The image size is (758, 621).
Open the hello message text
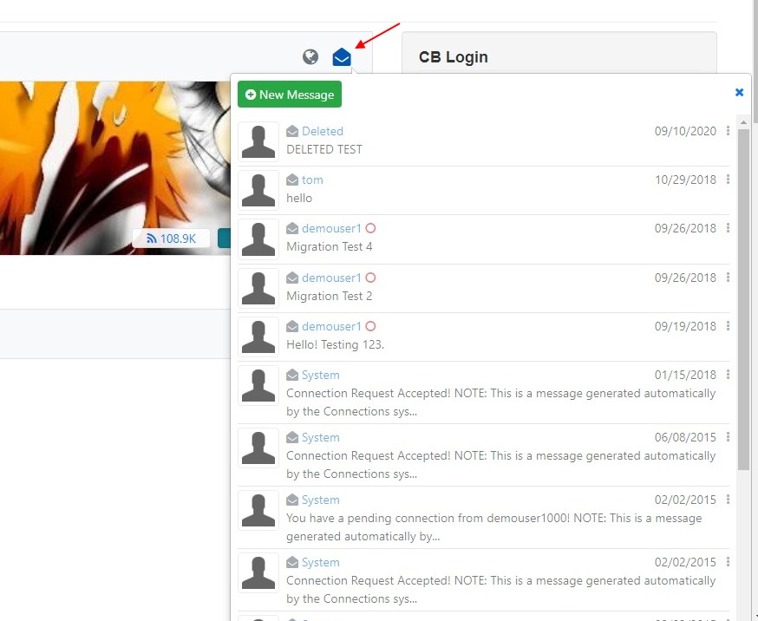298,198
